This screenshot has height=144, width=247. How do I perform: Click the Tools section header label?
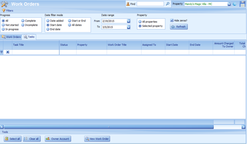click(x=5, y=132)
